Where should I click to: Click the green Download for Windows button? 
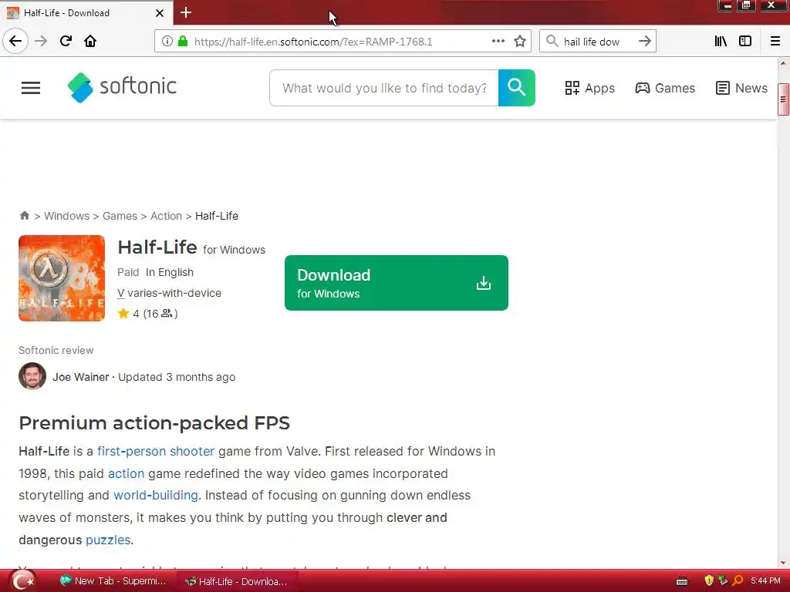click(x=397, y=283)
